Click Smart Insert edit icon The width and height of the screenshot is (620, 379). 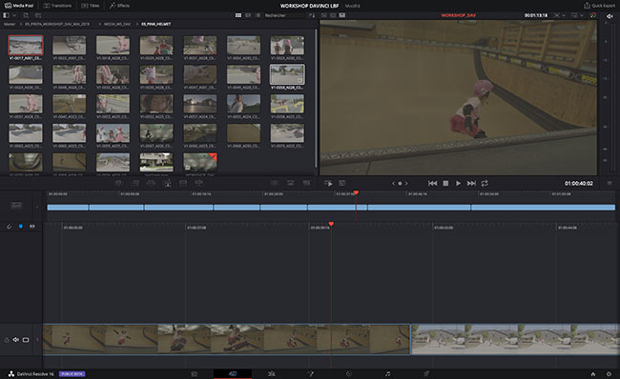click(119, 183)
